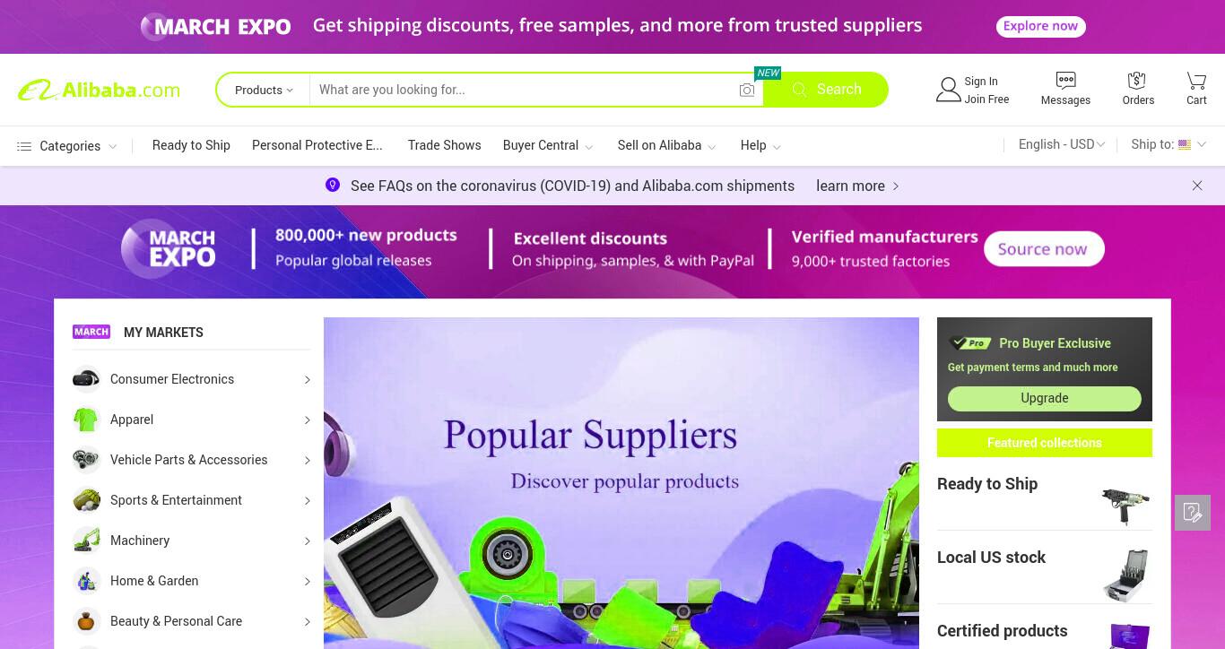This screenshot has height=649, width=1225.
Task: Expand the Ship to country dropdown
Action: (1169, 144)
